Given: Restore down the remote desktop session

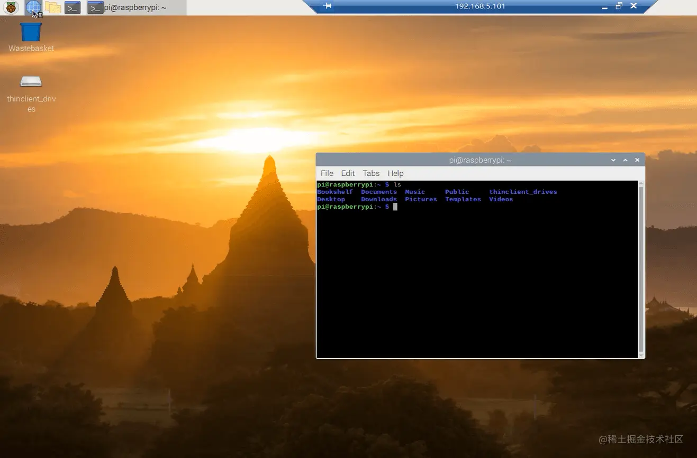Looking at the screenshot, I should pos(619,6).
